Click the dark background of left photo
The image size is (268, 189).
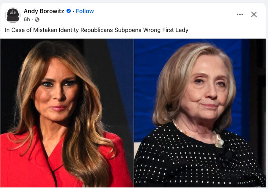(10, 68)
